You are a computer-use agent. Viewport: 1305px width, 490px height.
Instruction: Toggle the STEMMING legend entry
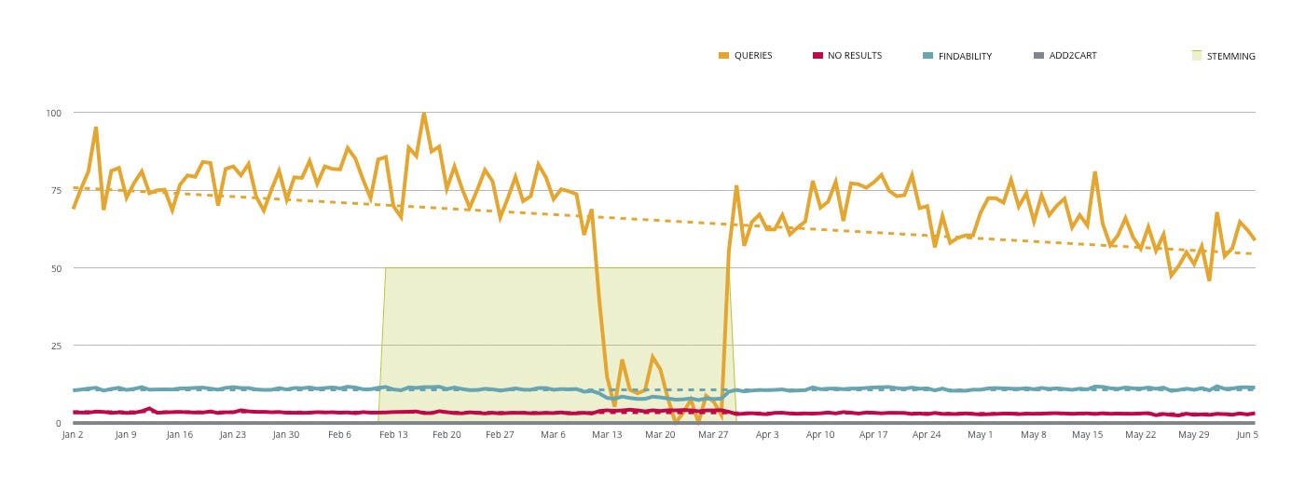point(1224,56)
